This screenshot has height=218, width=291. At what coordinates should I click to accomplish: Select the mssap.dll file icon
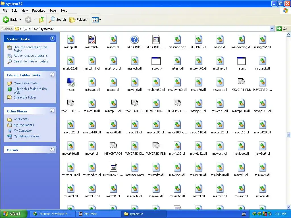click(71, 39)
